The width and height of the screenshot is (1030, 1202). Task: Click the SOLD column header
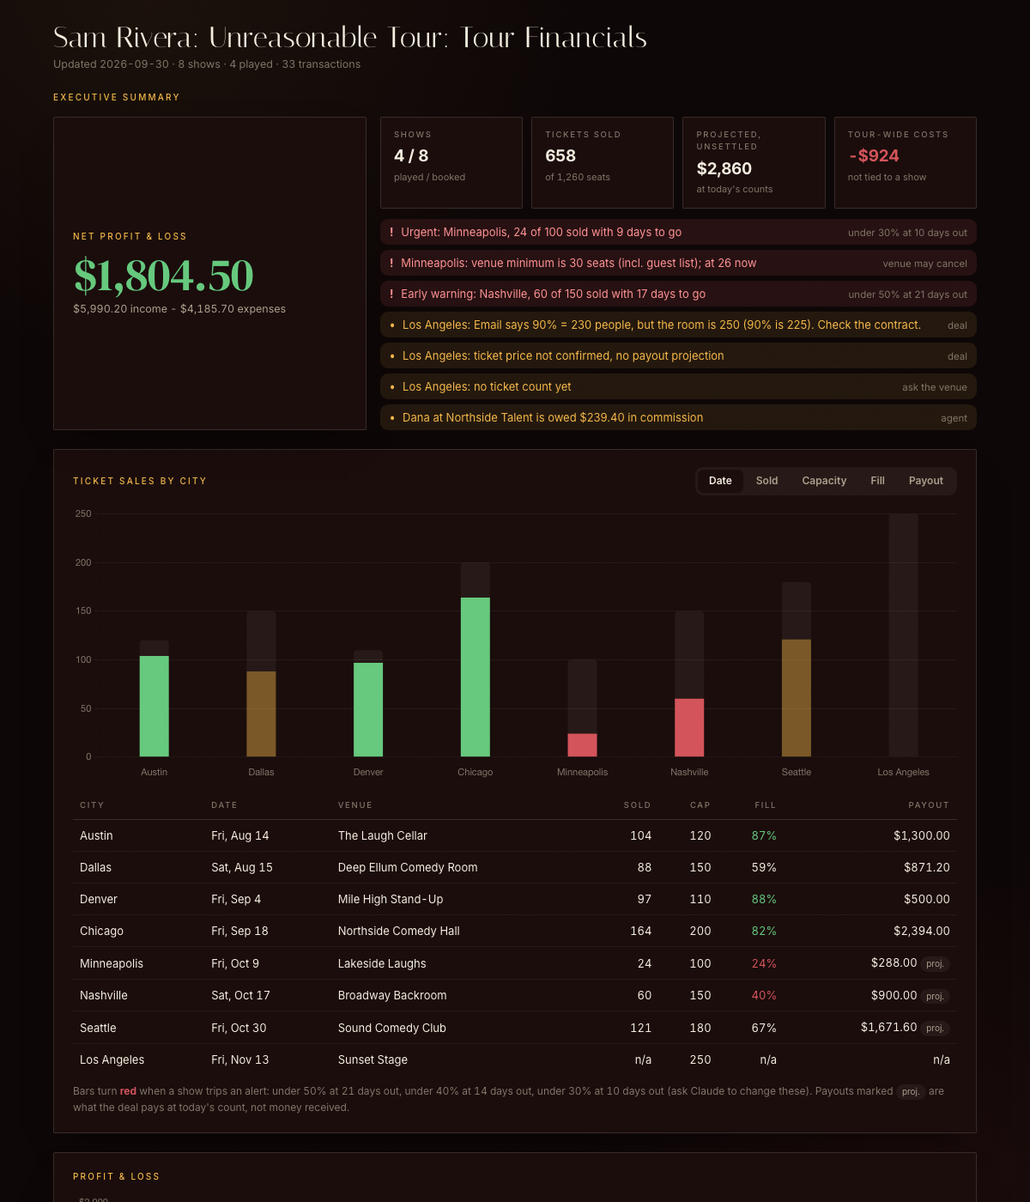click(637, 805)
